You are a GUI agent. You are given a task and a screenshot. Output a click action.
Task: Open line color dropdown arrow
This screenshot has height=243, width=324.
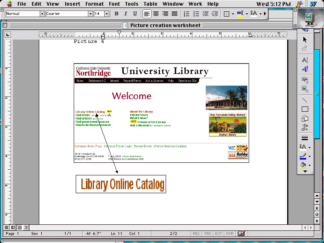[x=309, y=157]
